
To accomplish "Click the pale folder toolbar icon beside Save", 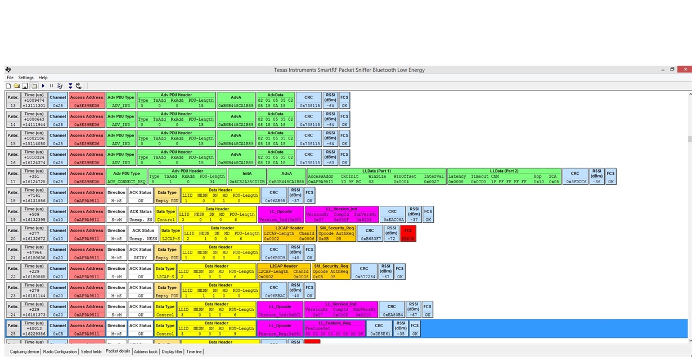I will coord(34,86).
